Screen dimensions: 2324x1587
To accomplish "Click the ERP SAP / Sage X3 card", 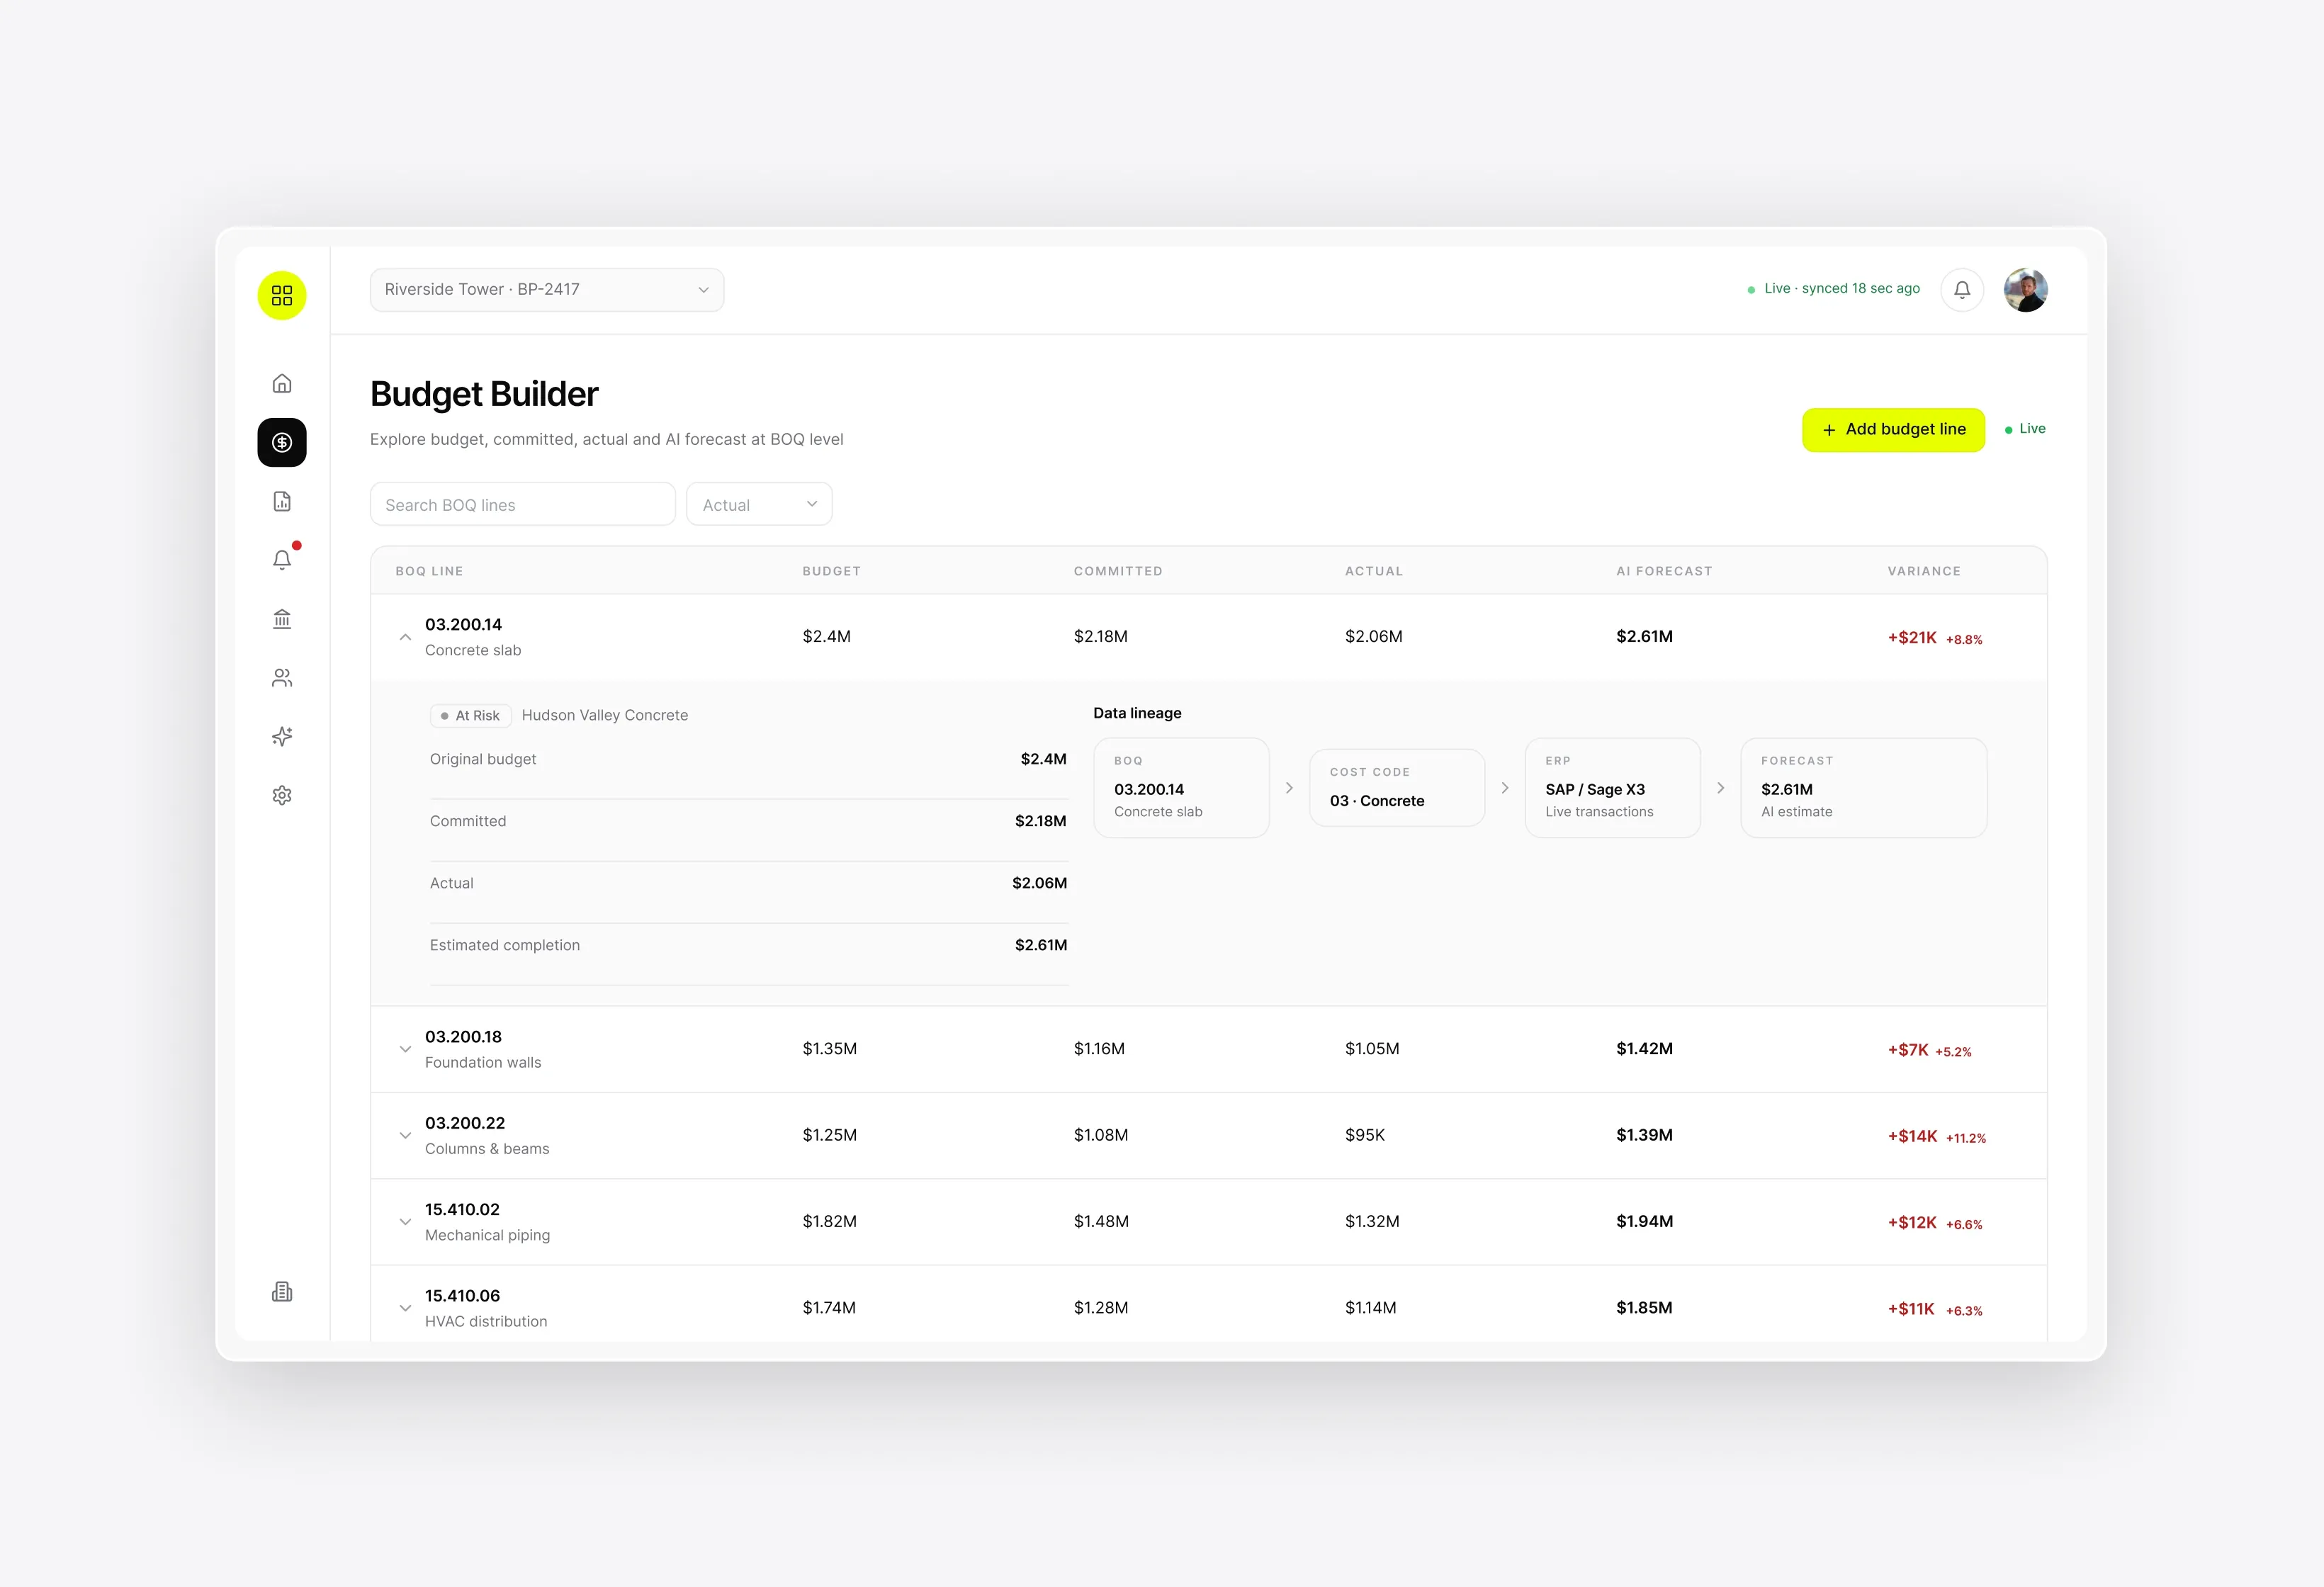I will point(1612,788).
